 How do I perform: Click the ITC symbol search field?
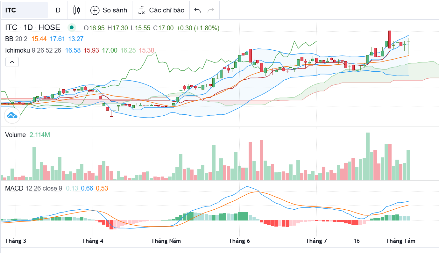[25, 10]
